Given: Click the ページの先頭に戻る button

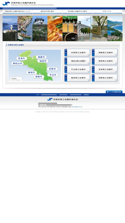Looking at the screenshot, I should (x=114, y=92).
